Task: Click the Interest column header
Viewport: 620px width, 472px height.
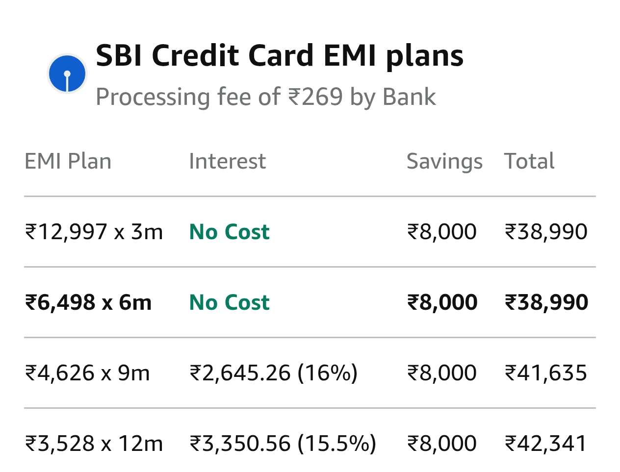Action: (x=228, y=161)
